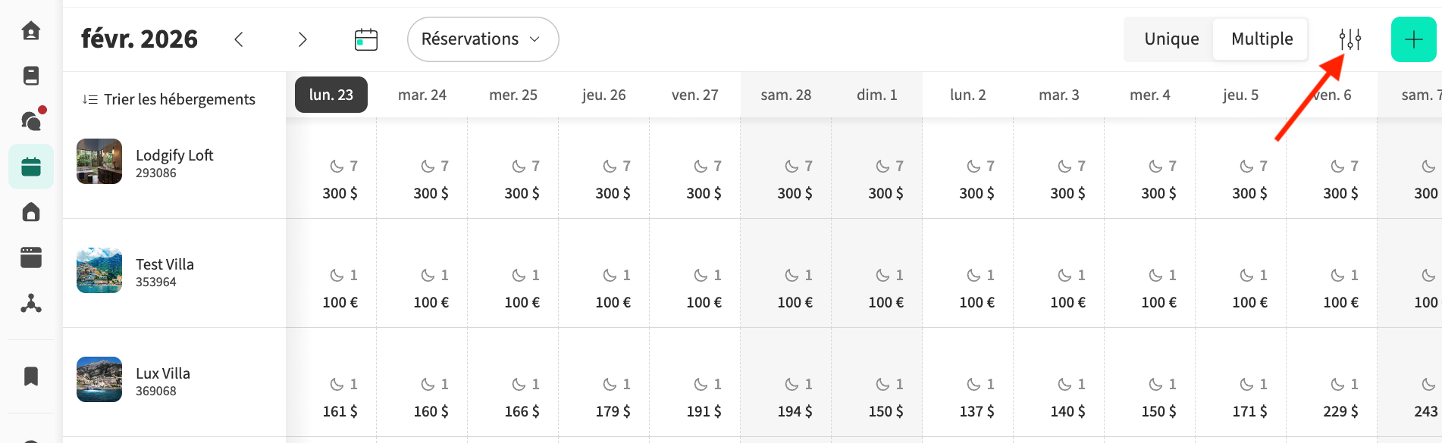Open the Lodgify Loft property link
The width and height of the screenshot is (1442, 443).
coord(174,155)
